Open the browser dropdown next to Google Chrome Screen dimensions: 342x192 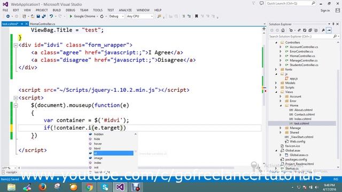click(97, 17)
